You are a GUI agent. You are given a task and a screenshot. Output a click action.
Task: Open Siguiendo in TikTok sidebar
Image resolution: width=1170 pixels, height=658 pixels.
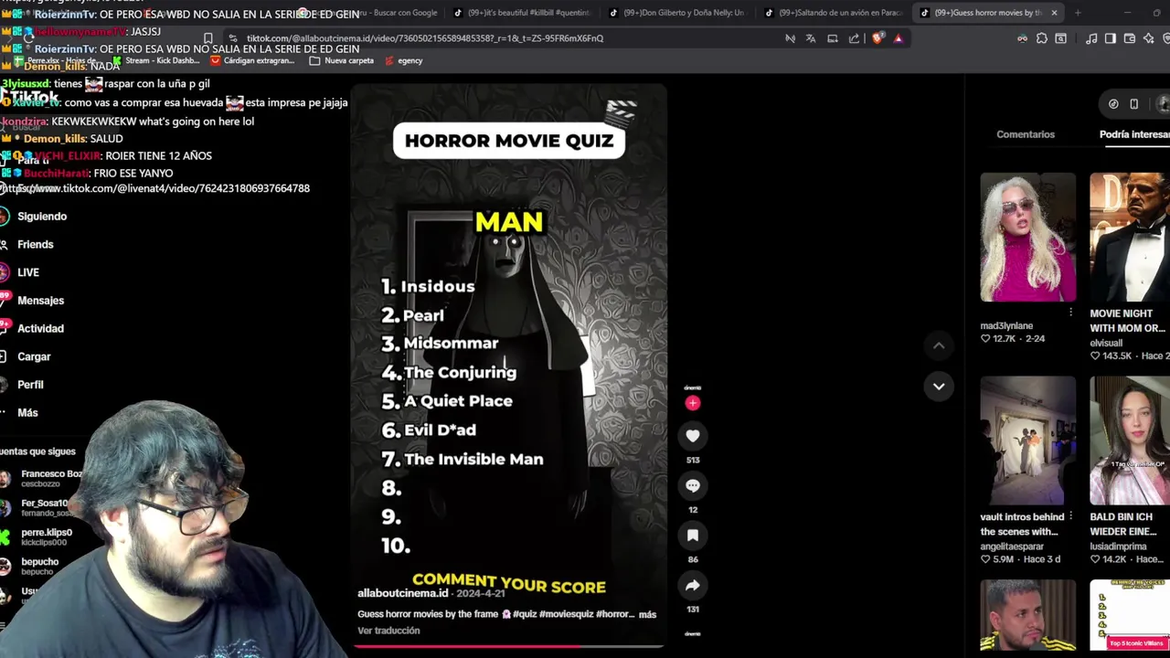[x=42, y=217]
